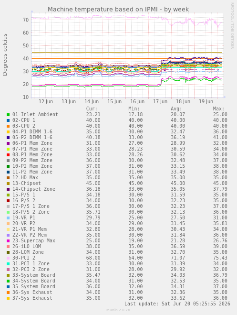Click the swatch beside 26-iLO LOM
237x315 pixels.
(8, 247)
